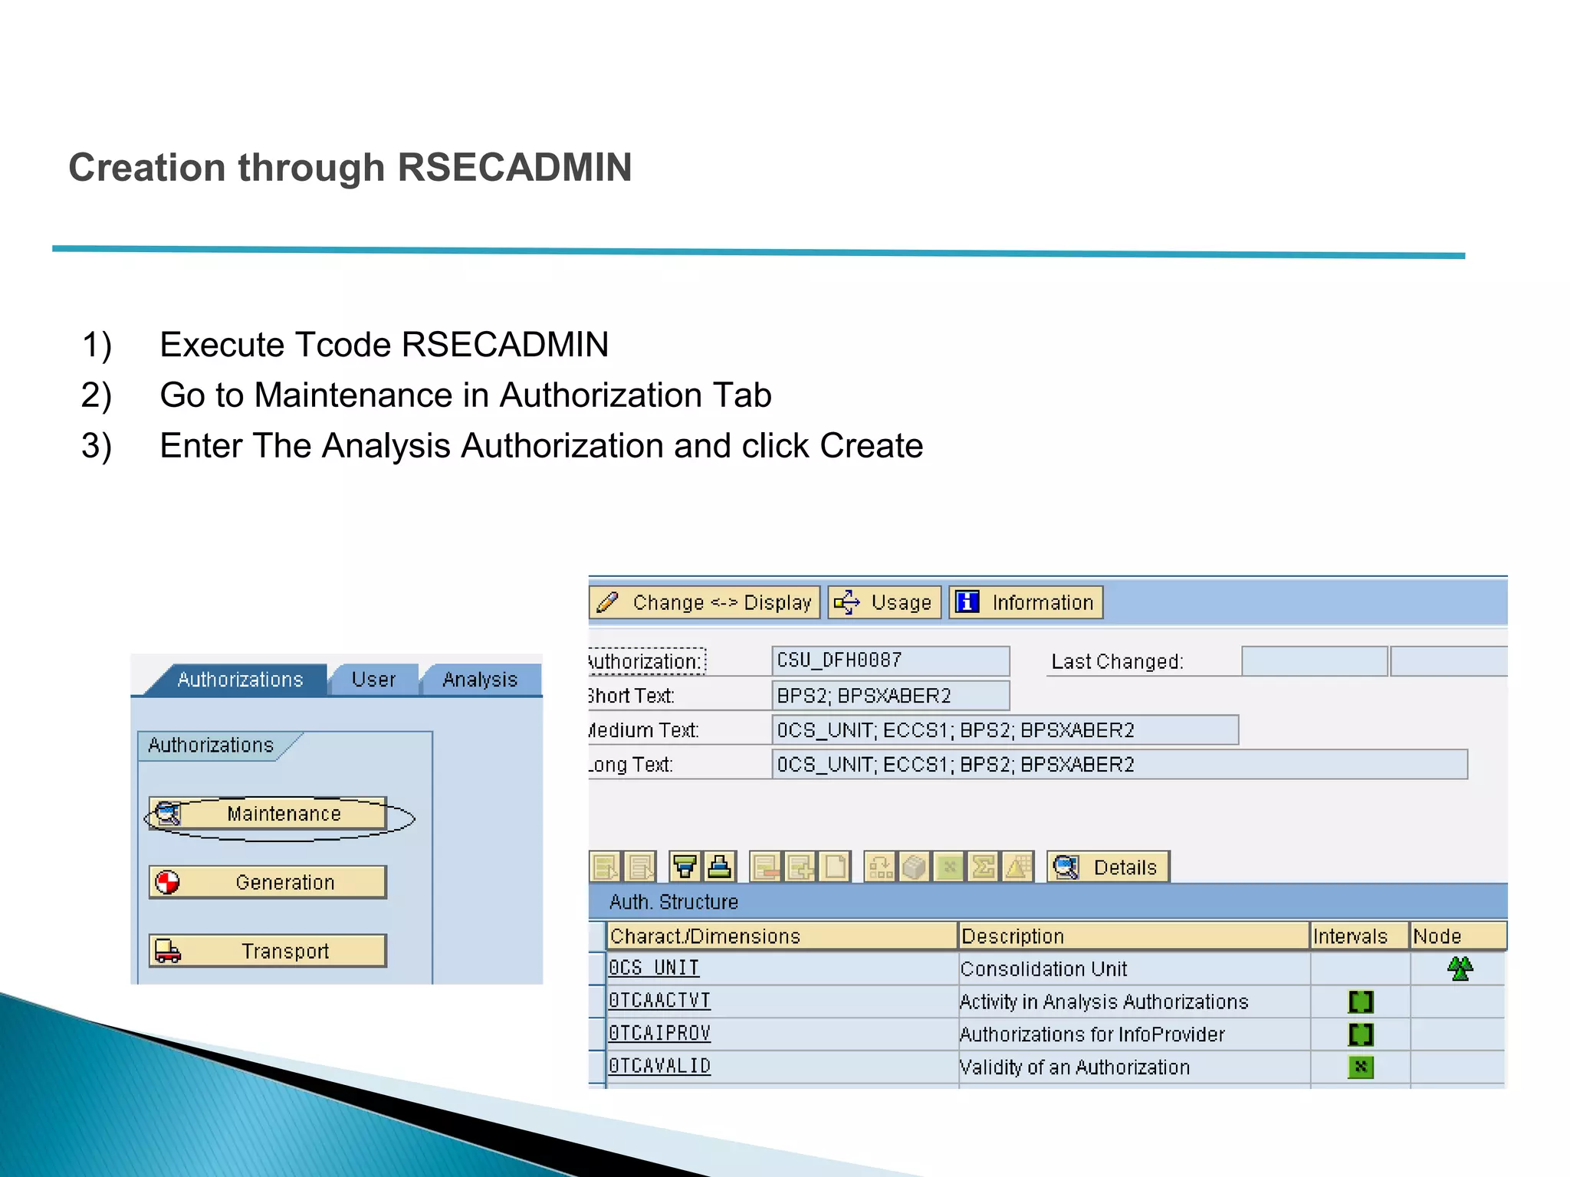
Task: Click the delete row toolbar icon
Action: click(766, 867)
